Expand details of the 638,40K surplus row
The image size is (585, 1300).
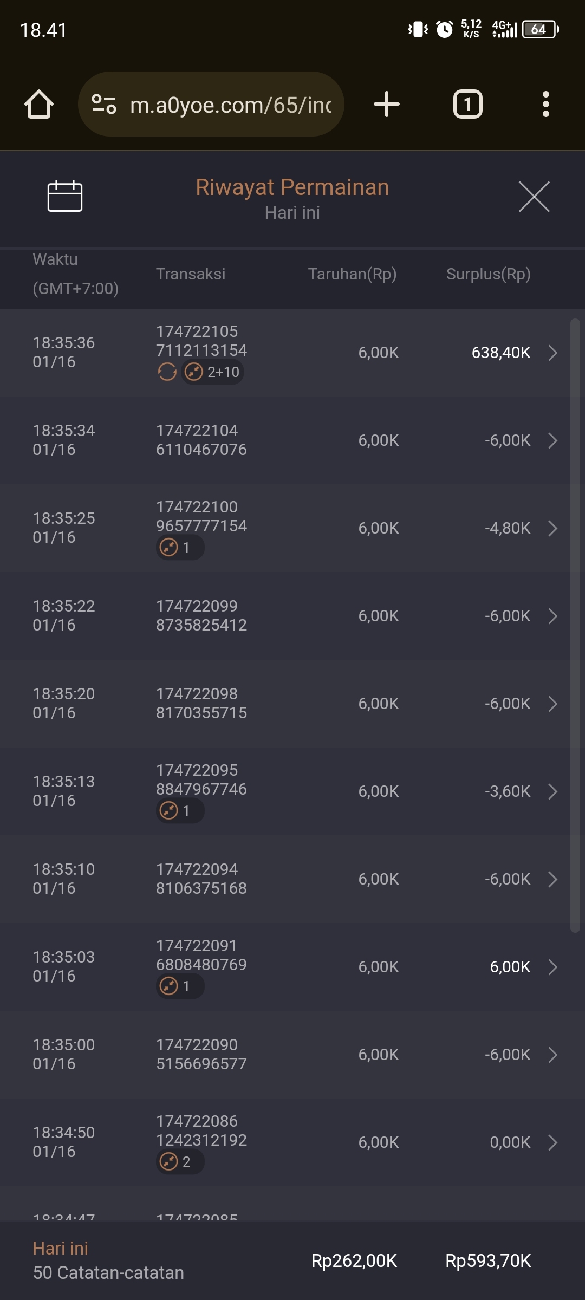point(552,353)
